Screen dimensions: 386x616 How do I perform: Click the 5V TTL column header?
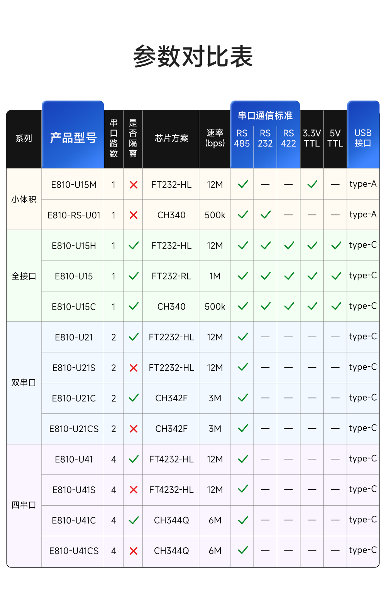tap(335, 138)
